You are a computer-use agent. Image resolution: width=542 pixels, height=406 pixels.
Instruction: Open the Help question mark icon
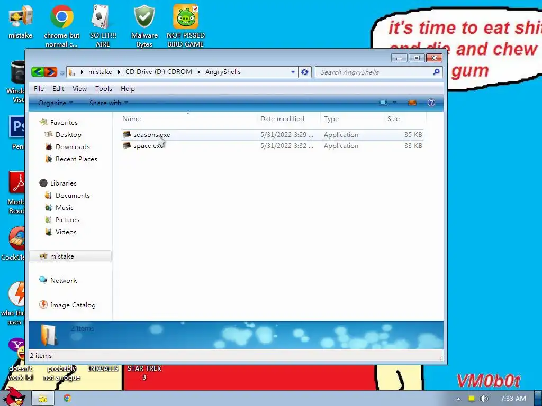[x=431, y=103]
